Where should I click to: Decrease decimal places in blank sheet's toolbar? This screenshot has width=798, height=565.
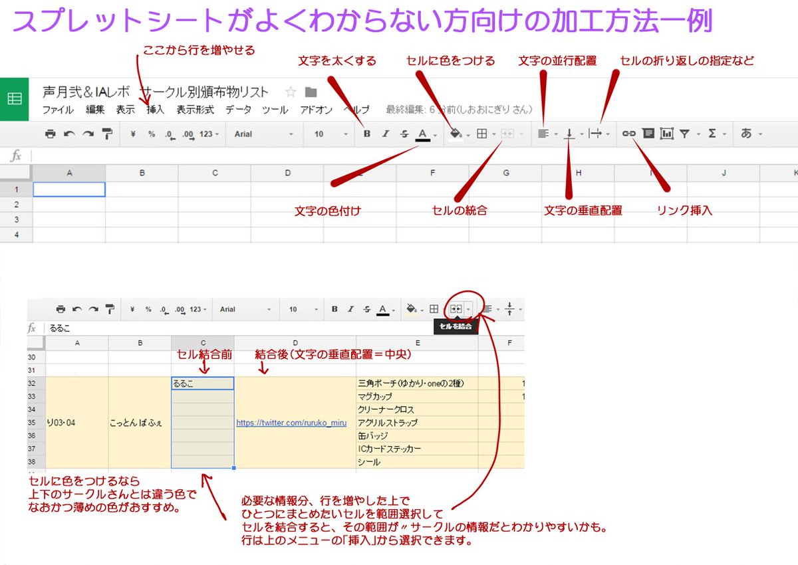(x=170, y=134)
